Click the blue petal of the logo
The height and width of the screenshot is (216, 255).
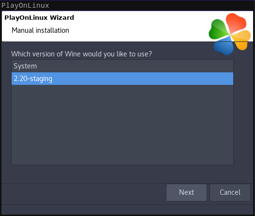224,46
